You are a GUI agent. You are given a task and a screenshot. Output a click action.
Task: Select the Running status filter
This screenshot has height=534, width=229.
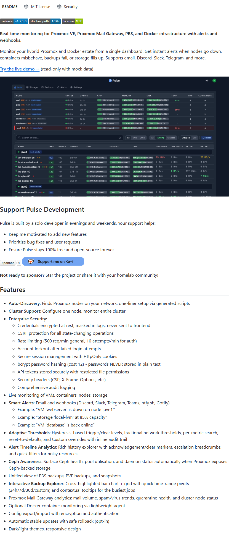(160, 138)
